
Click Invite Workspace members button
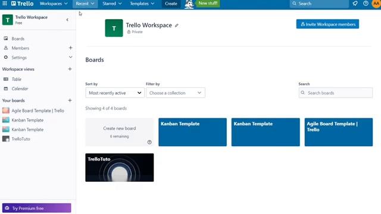[327, 24]
